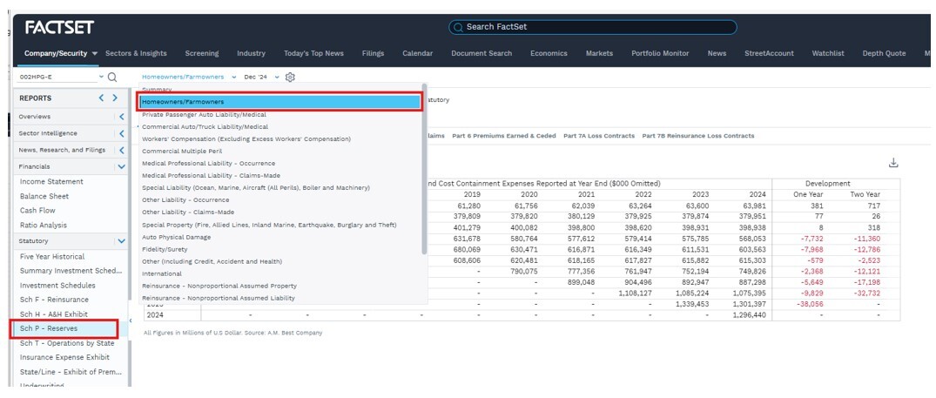Select Special Liability option
Image resolution: width=936 pixels, height=398 pixels.
pos(255,188)
